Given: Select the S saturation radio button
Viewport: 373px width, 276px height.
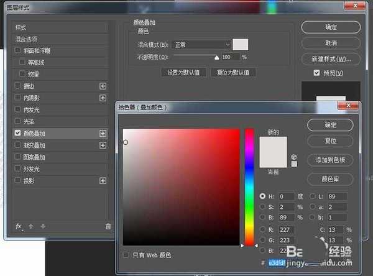Looking at the screenshot, I should click(x=263, y=207).
